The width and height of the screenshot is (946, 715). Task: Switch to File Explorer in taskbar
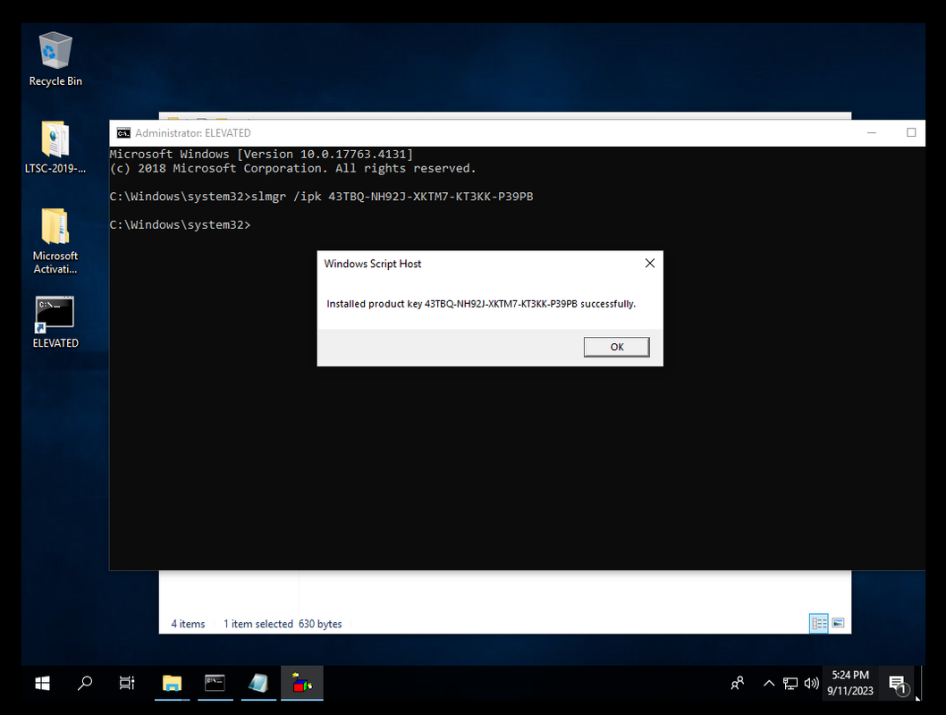point(172,683)
